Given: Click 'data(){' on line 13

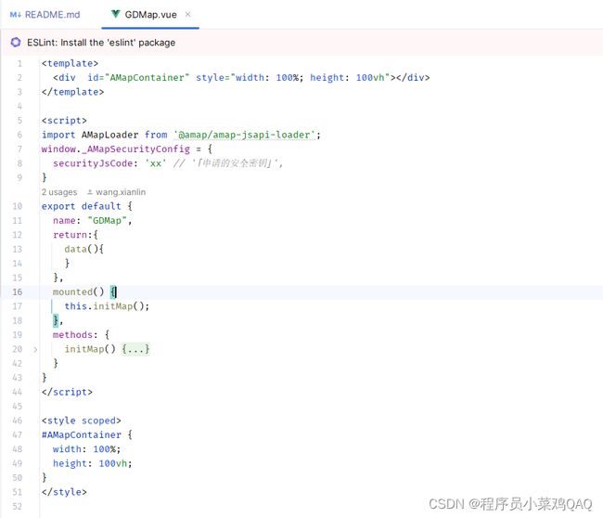Looking at the screenshot, I should (x=83, y=249).
